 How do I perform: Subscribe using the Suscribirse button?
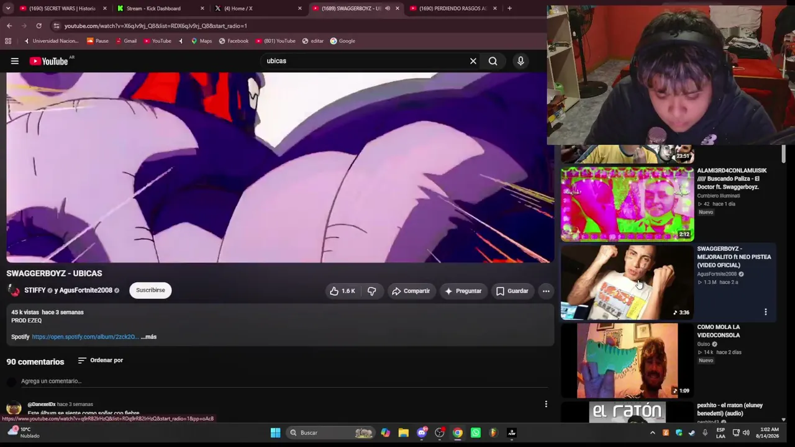click(x=150, y=290)
